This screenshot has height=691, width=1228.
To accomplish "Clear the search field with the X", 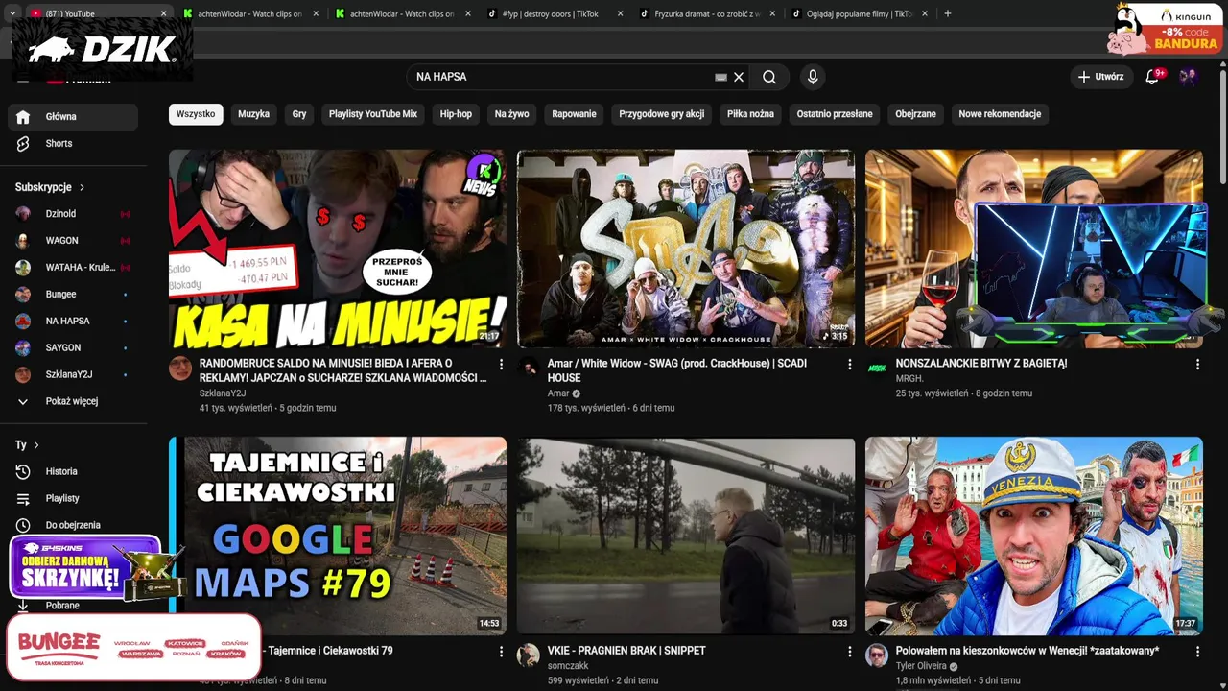I will point(739,77).
